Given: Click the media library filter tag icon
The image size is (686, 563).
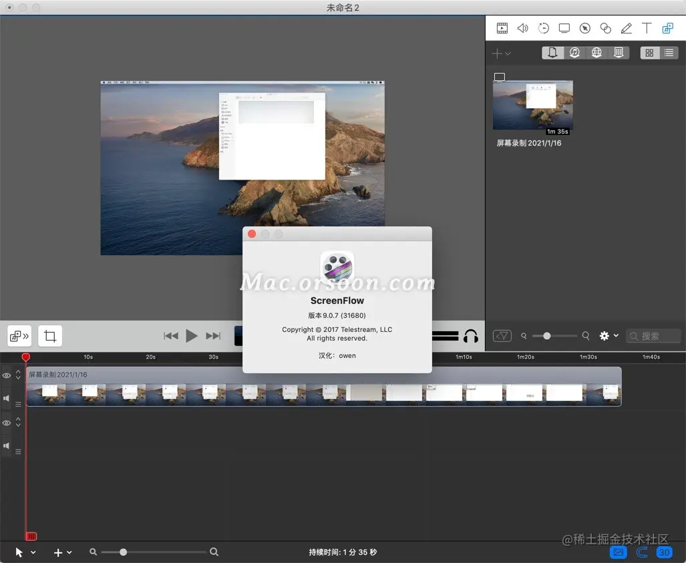Looking at the screenshot, I should (502, 336).
